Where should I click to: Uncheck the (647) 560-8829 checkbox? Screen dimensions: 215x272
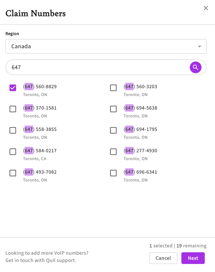[13, 88]
